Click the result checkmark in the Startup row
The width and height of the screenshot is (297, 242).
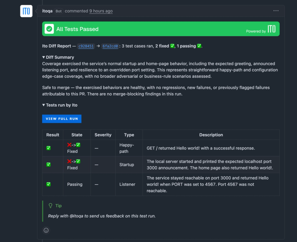[x=49, y=164]
